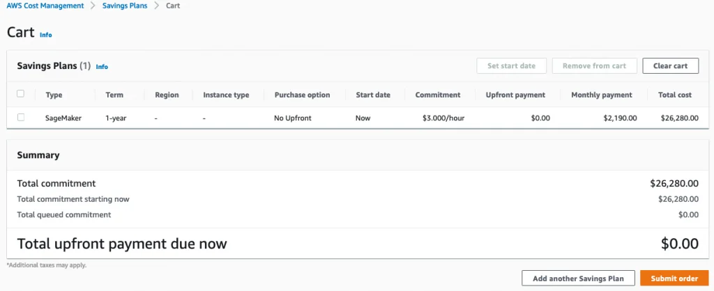Click the SageMaker type cell
Screen dimensions: 714x291
63,118
